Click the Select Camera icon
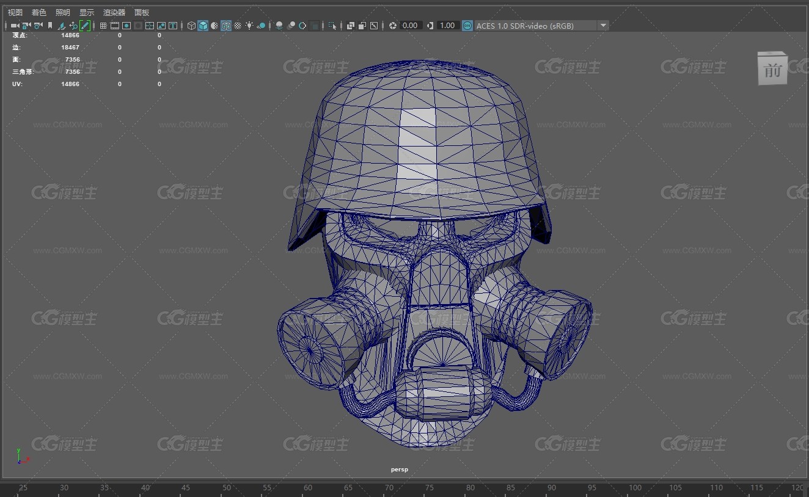The width and height of the screenshot is (809, 497). [x=15, y=26]
